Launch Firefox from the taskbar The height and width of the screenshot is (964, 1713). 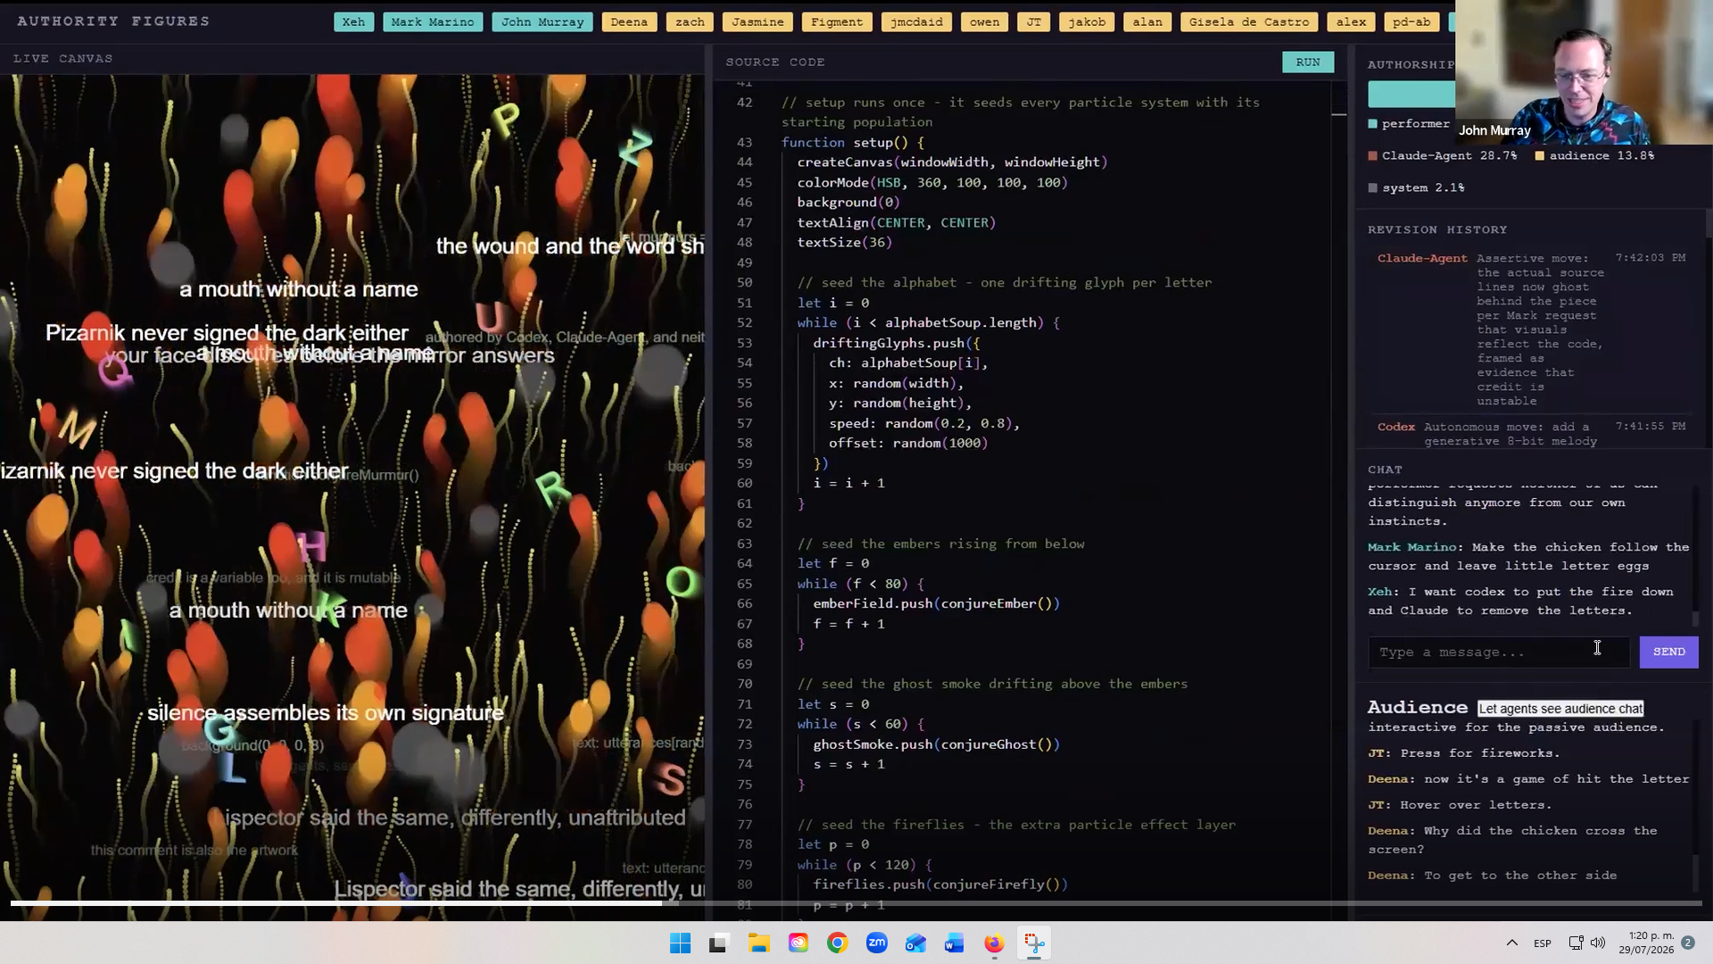tap(994, 943)
